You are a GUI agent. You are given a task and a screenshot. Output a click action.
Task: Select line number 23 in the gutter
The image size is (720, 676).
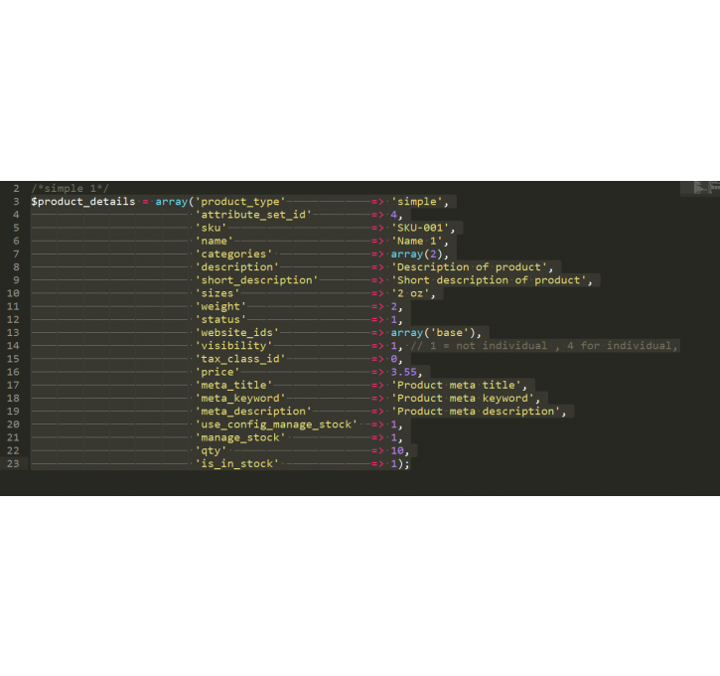click(x=13, y=463)
